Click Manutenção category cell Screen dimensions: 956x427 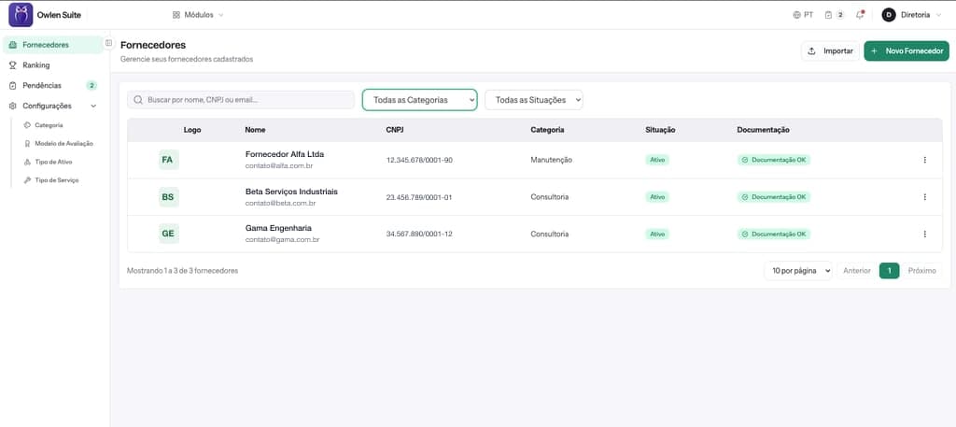point(551,160)
